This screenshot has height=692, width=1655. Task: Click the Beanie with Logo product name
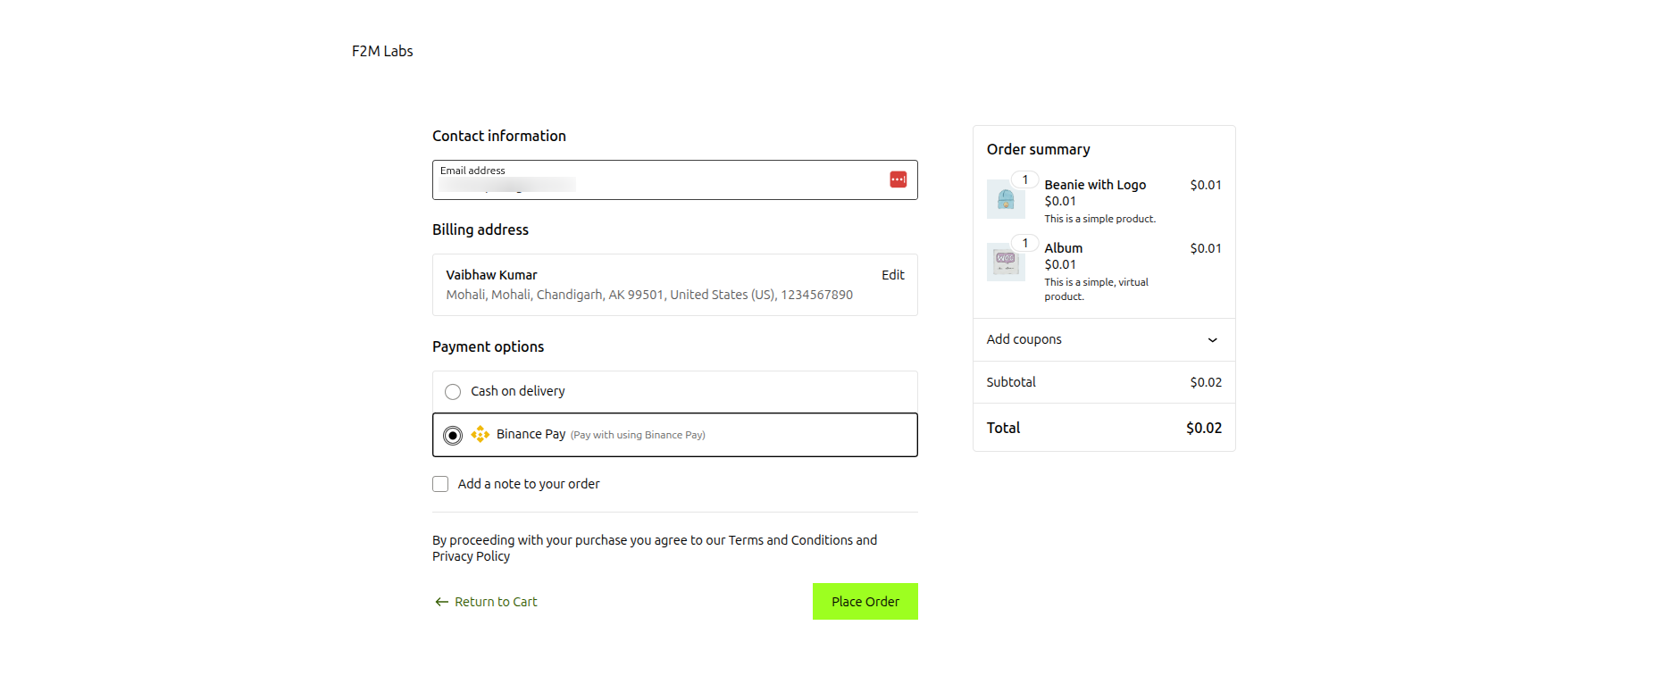pyautogui.click(x=1095, y=185)
